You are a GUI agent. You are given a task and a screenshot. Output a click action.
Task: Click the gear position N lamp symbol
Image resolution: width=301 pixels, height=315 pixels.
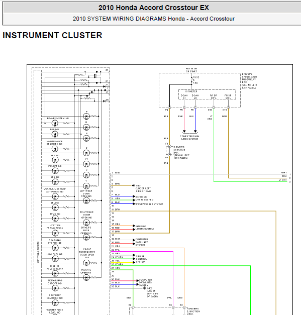pos(86,139)
